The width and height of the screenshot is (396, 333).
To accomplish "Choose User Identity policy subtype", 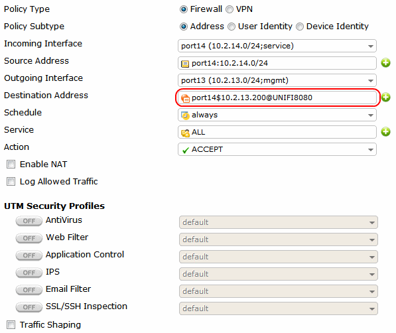I will (231, 27).
